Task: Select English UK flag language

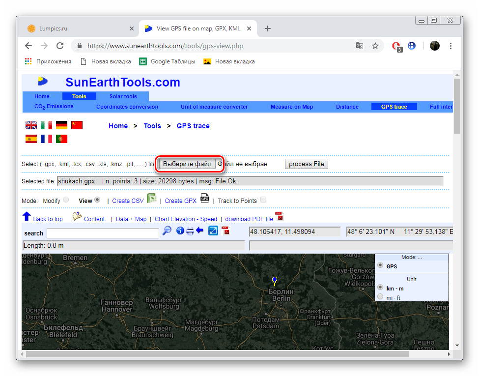Action: pos(31,125)
